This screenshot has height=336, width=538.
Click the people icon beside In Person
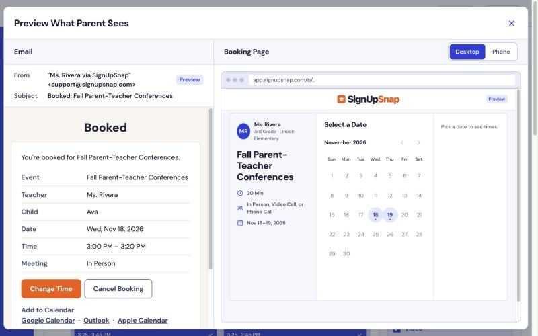tap(240, 208)
